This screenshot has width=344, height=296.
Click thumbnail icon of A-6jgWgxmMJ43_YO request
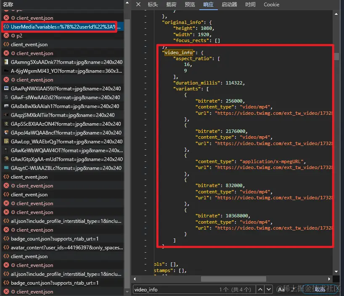(x=6, y=71)
